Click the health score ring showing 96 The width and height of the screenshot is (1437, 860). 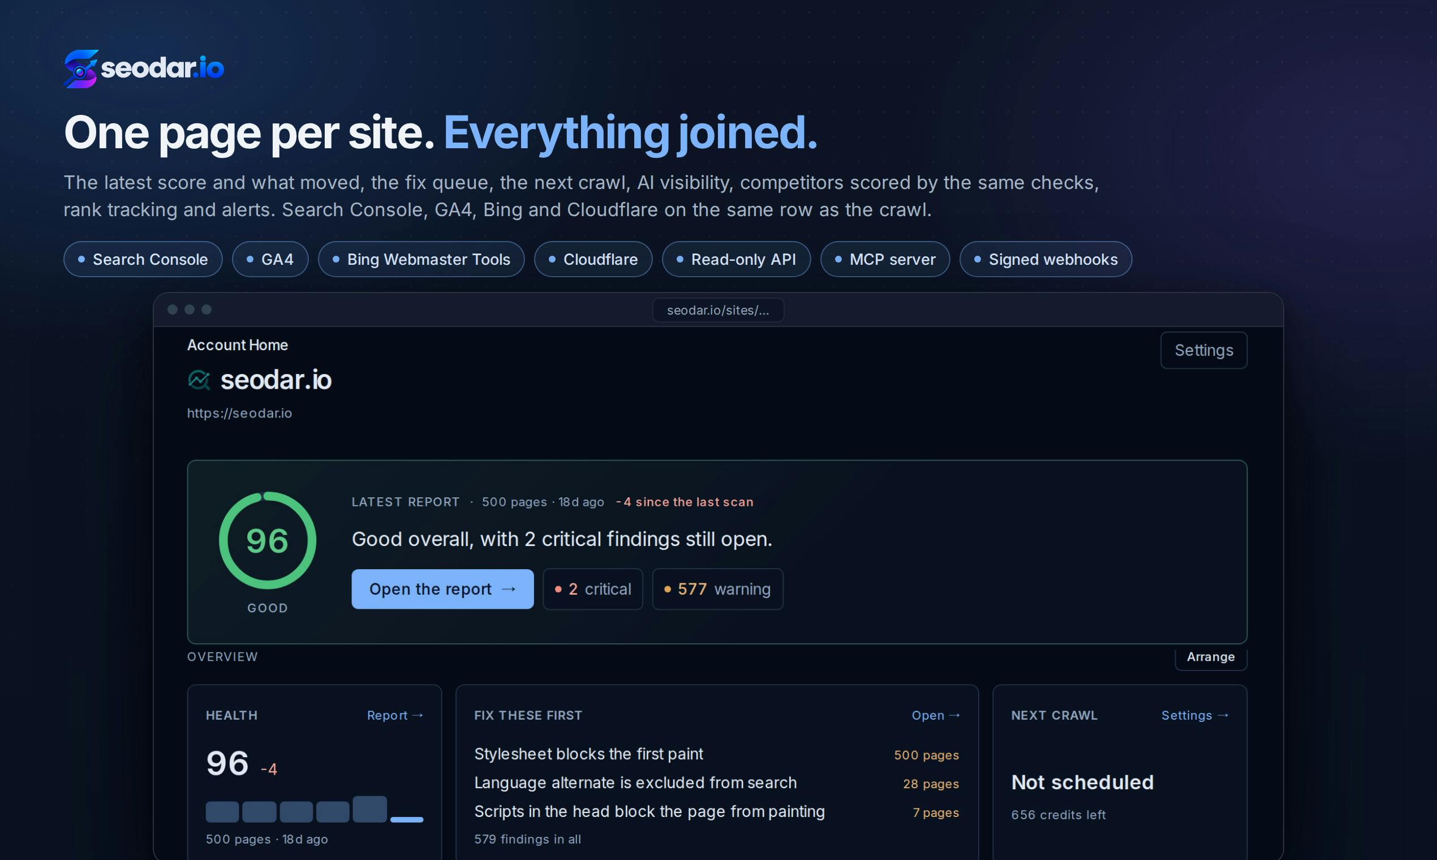click(267, 540)
